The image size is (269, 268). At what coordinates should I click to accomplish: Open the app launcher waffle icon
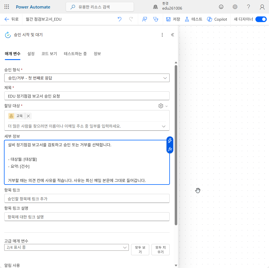7,7
